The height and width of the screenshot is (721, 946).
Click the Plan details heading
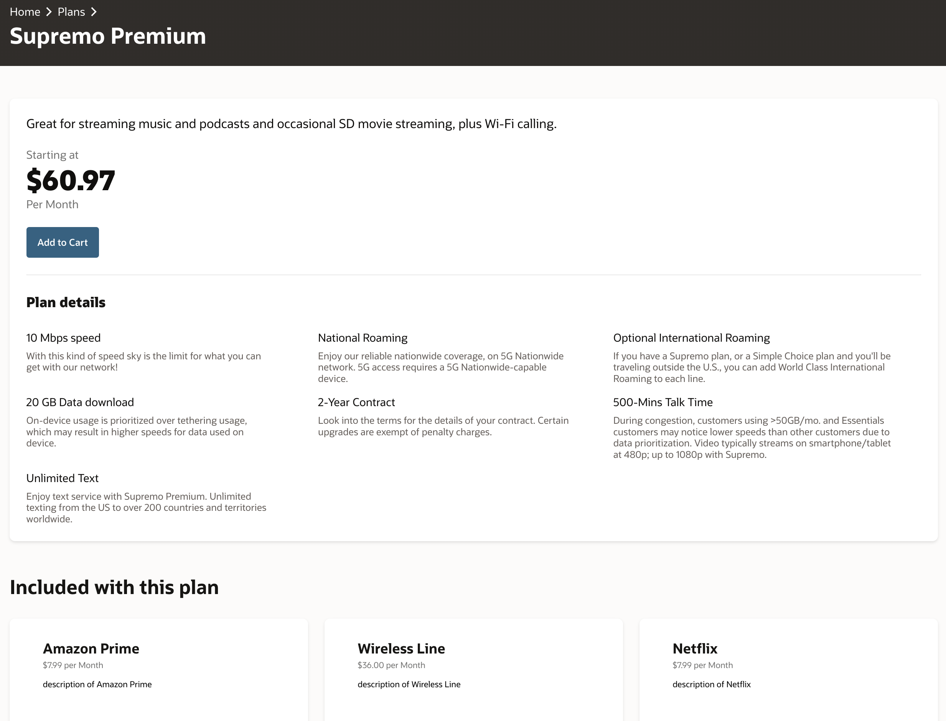(x=66, y=302)
